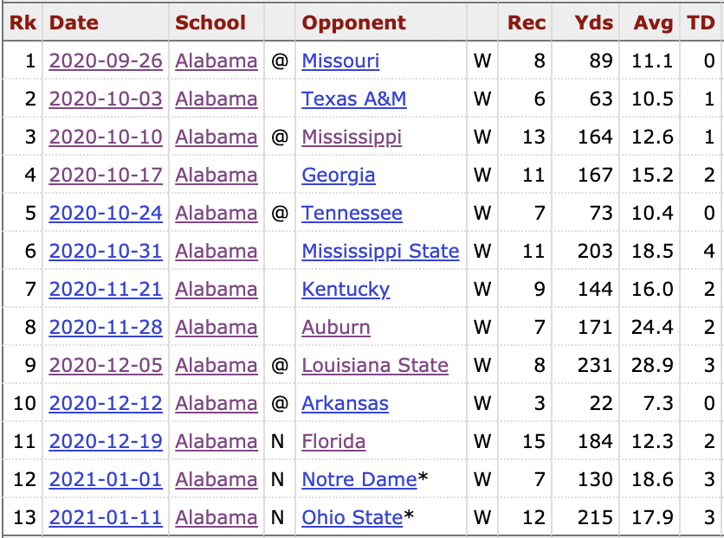Click the Florida opponent link

click(x=333, y=442)
